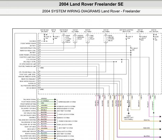Click the "HAZARD WARNING RELAY" label
The width and height of the screenshot is (162, 140).
[81, 37]
